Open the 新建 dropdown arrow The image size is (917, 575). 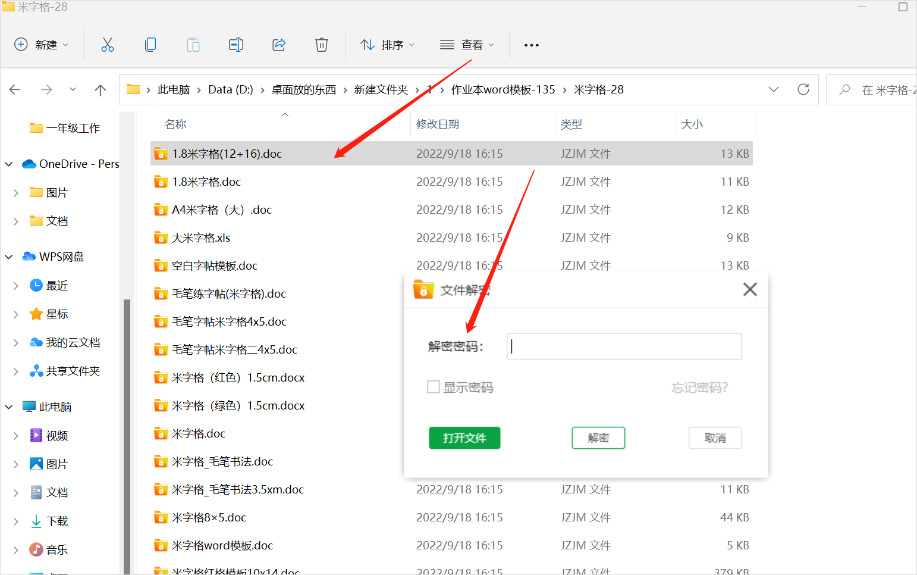[65, 44]
